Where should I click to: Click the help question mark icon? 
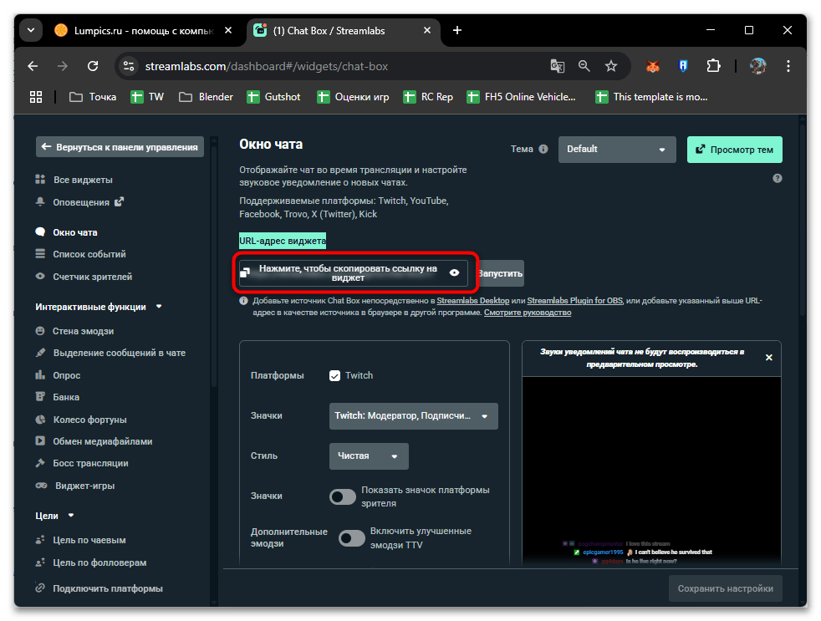[x=778, y=178]
